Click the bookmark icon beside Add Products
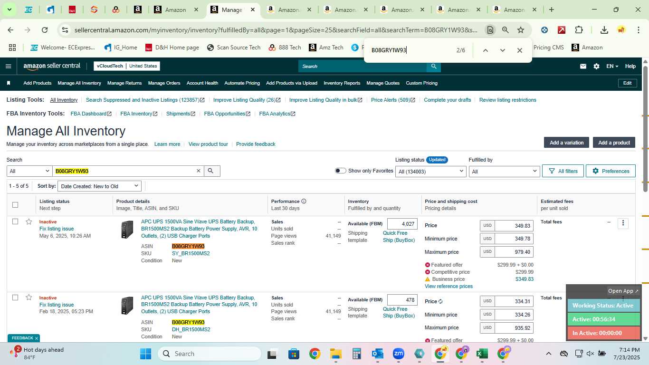This screenshot has width=649, height=365. click(x=9, y=83)
